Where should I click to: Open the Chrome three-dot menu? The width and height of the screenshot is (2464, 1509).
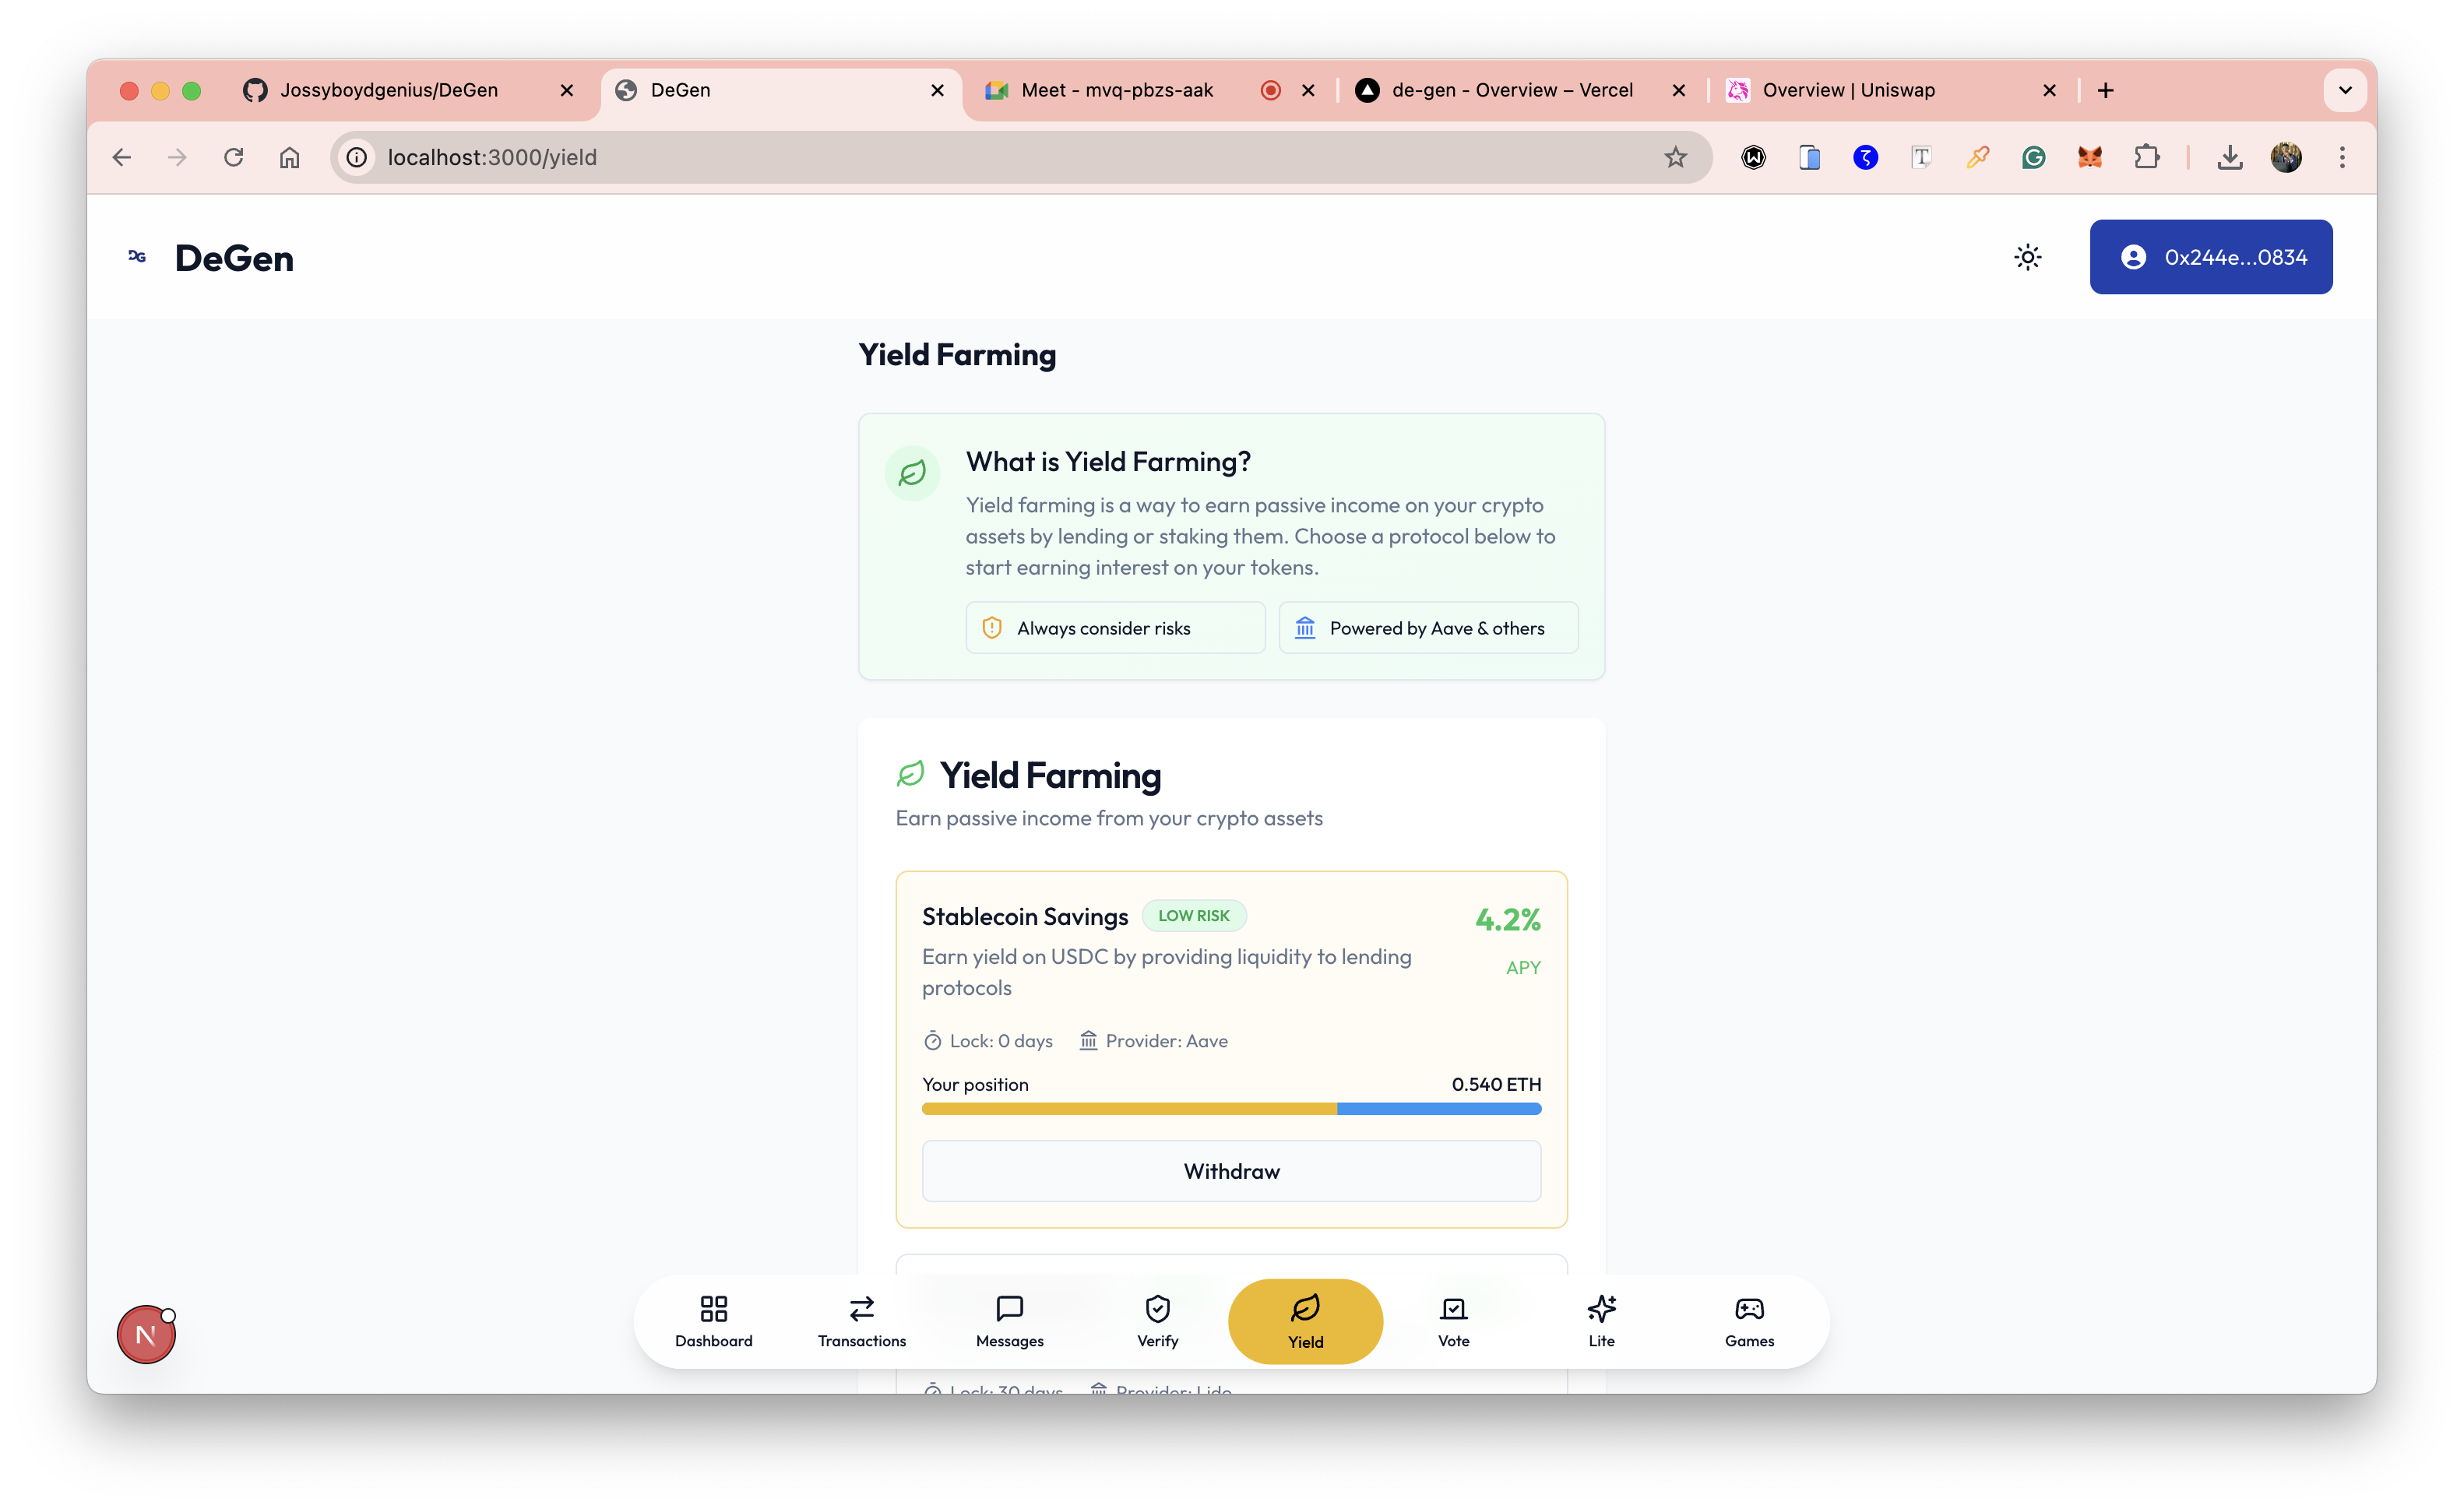click(x=2341, y=157)
